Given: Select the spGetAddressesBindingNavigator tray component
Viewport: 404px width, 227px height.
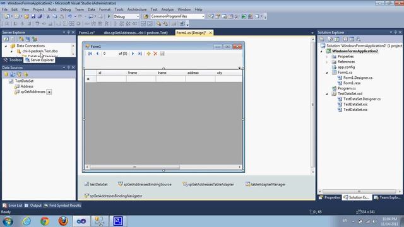Looking at the screenshot, I should click(114, 196).
